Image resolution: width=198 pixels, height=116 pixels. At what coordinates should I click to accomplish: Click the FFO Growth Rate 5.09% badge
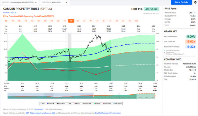click(191, 37)
